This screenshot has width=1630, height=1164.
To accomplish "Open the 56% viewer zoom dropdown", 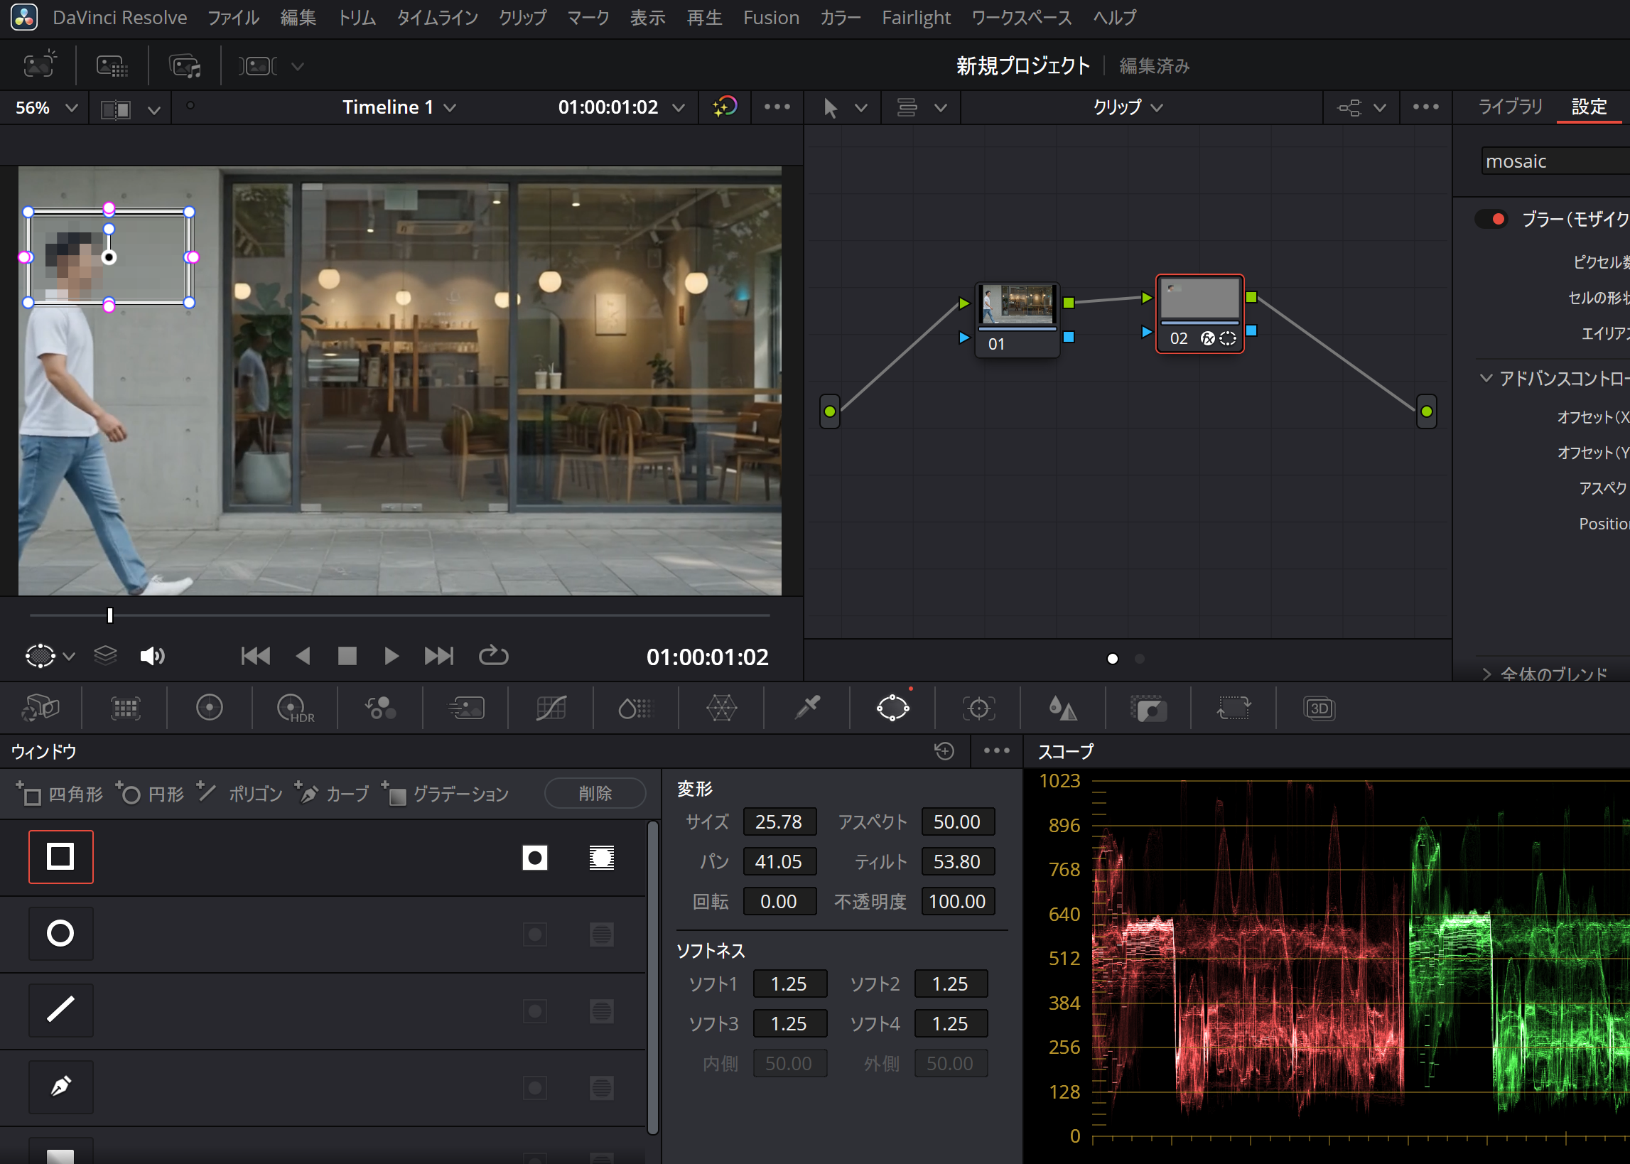I will point(46,108).
